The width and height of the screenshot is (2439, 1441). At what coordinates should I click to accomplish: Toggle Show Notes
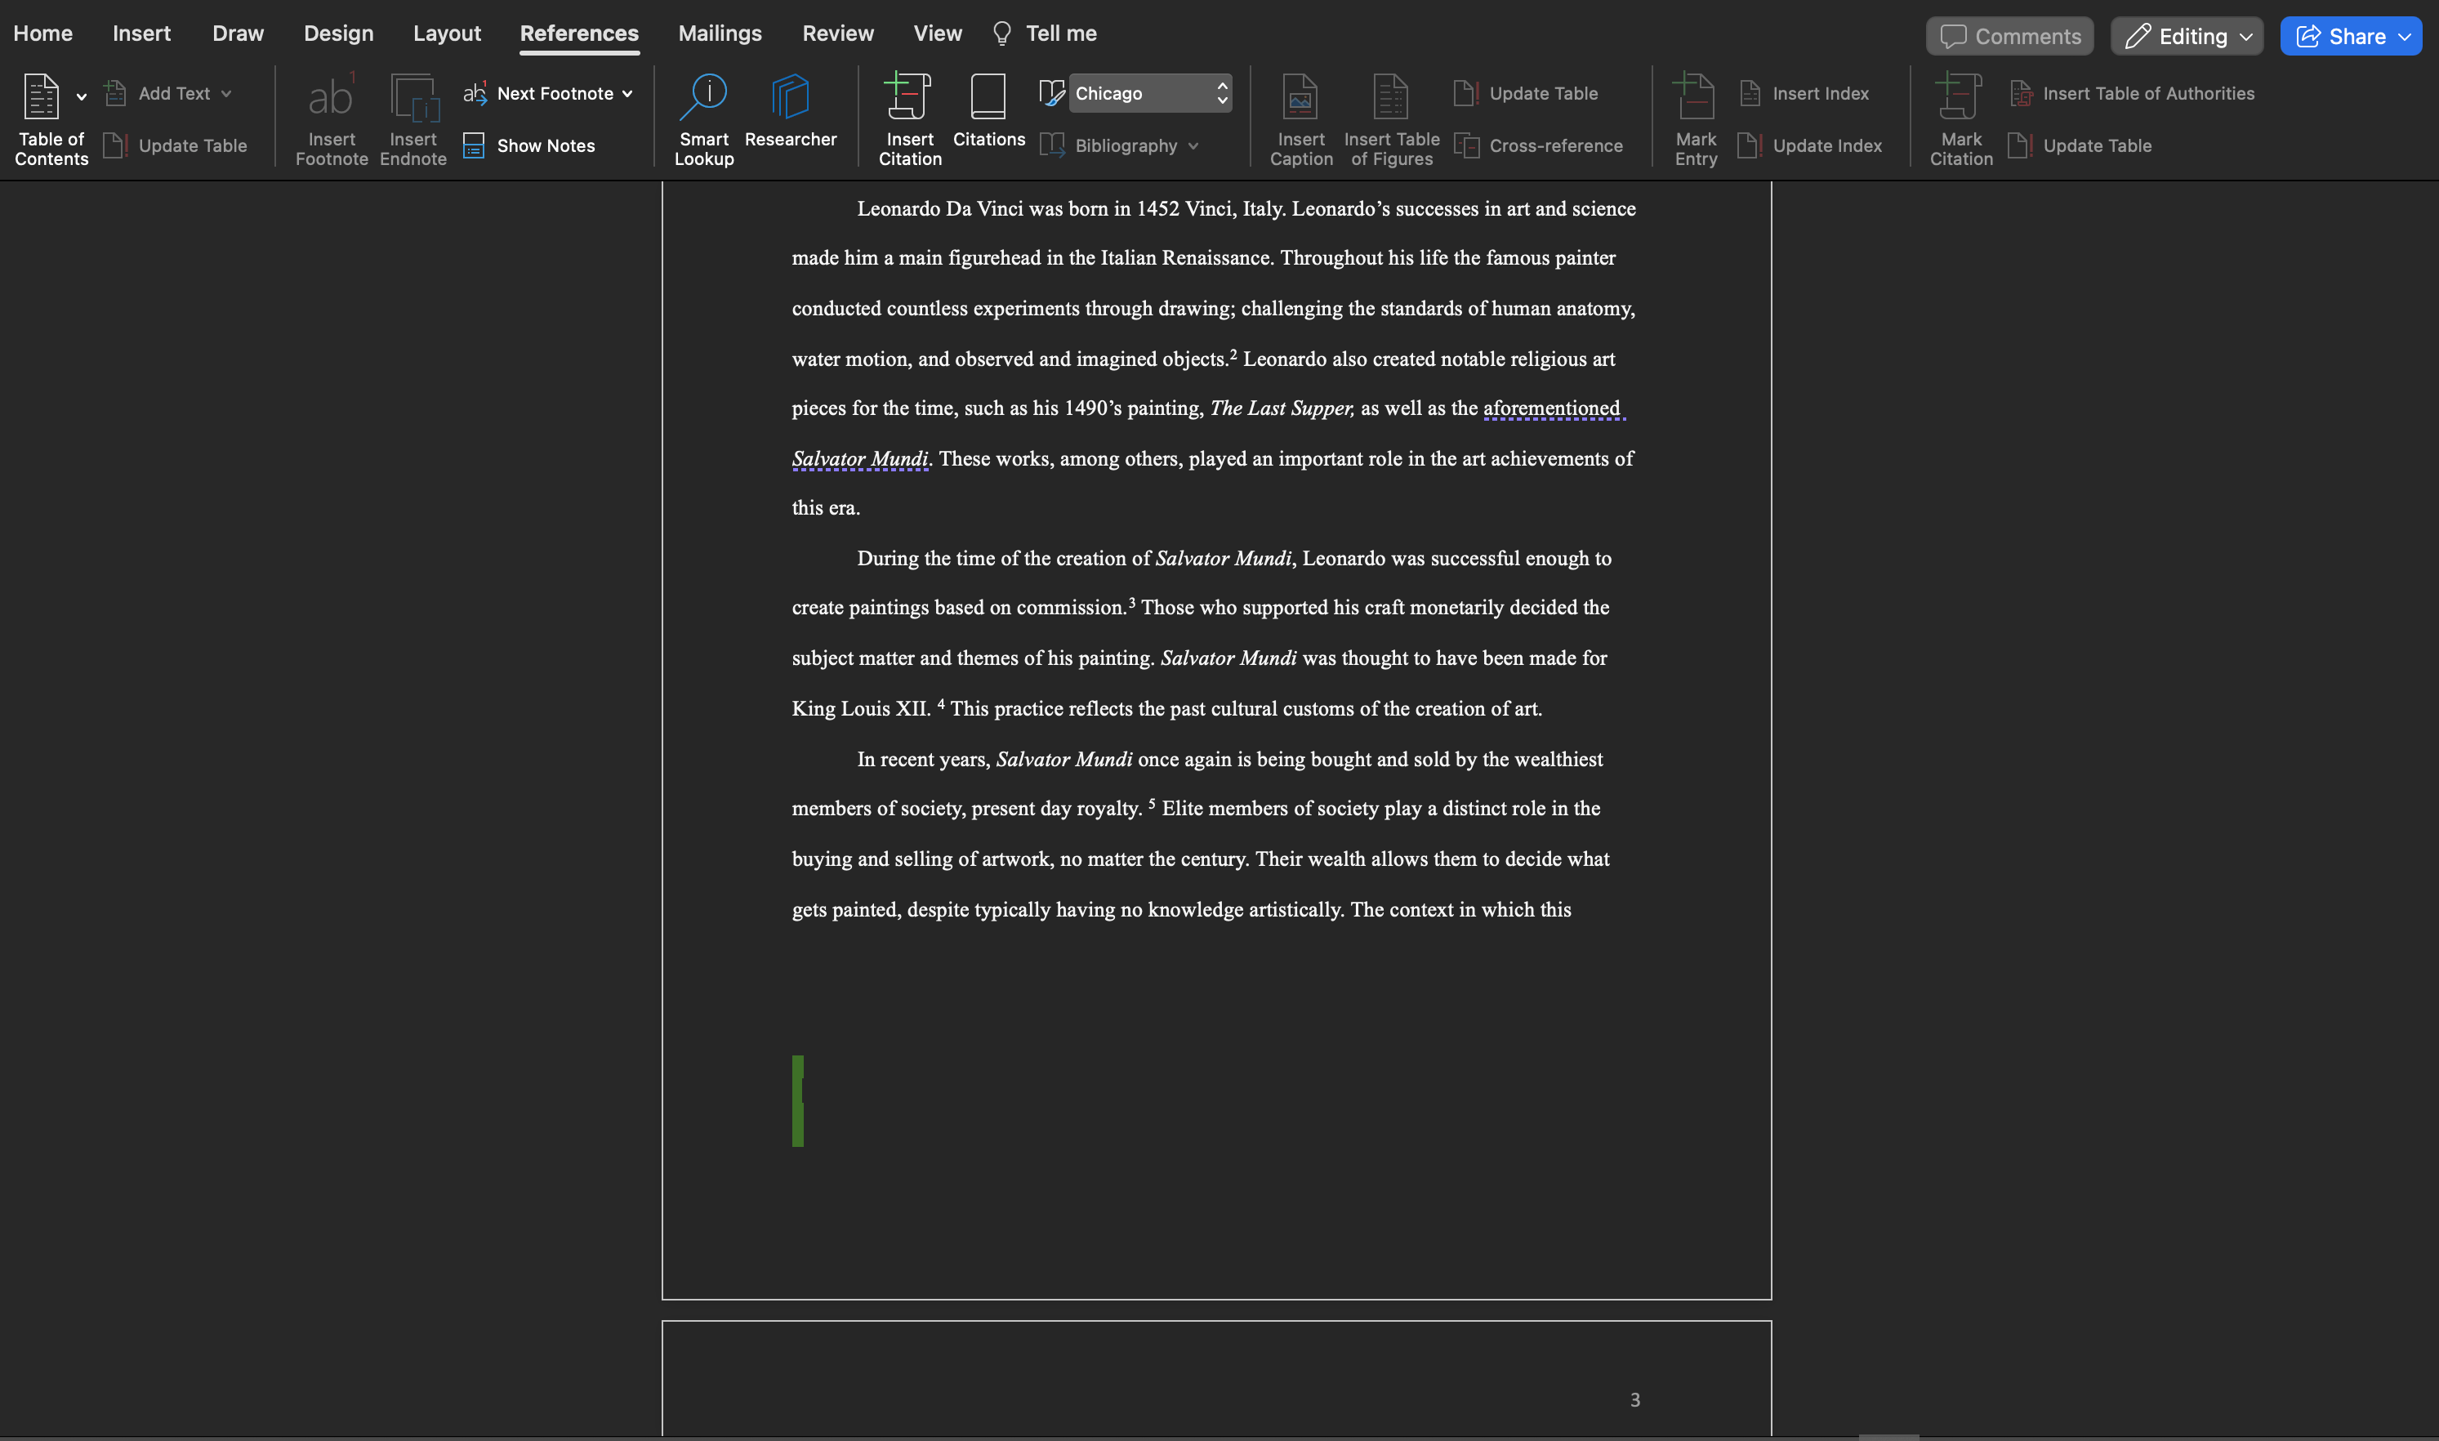[529, 145]
